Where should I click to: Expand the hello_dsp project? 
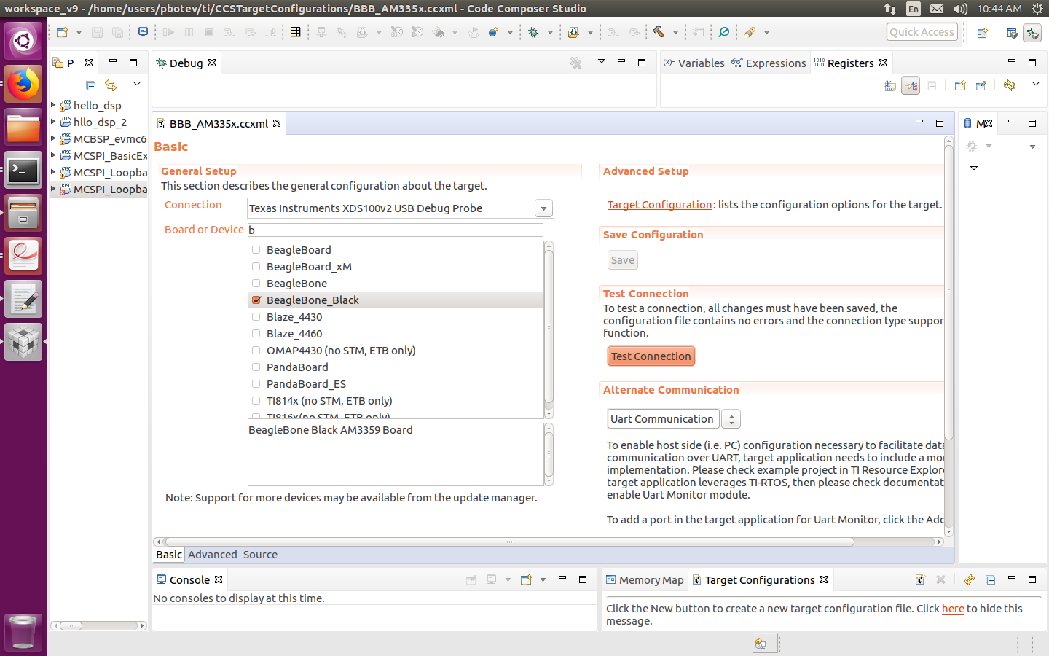(x=53, y=105)
